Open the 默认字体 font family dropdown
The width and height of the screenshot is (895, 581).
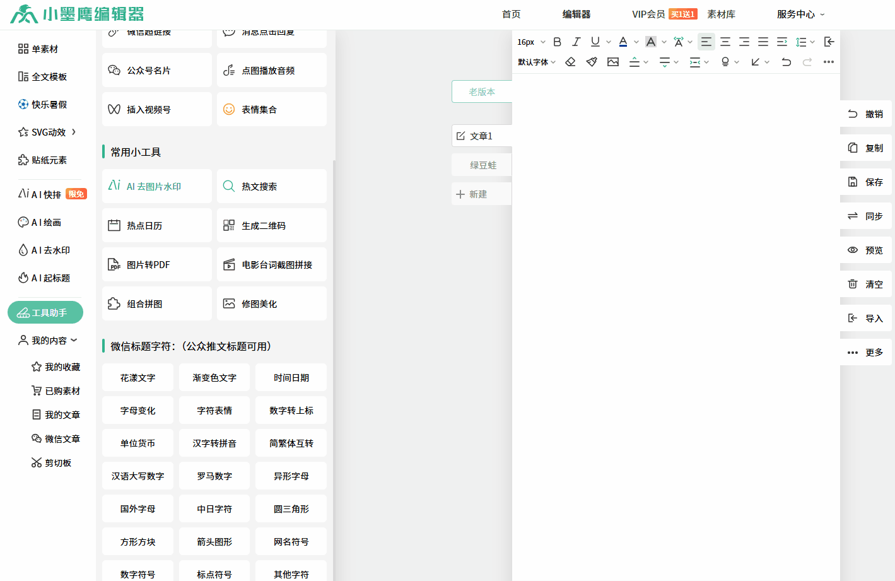coord(537,62)
